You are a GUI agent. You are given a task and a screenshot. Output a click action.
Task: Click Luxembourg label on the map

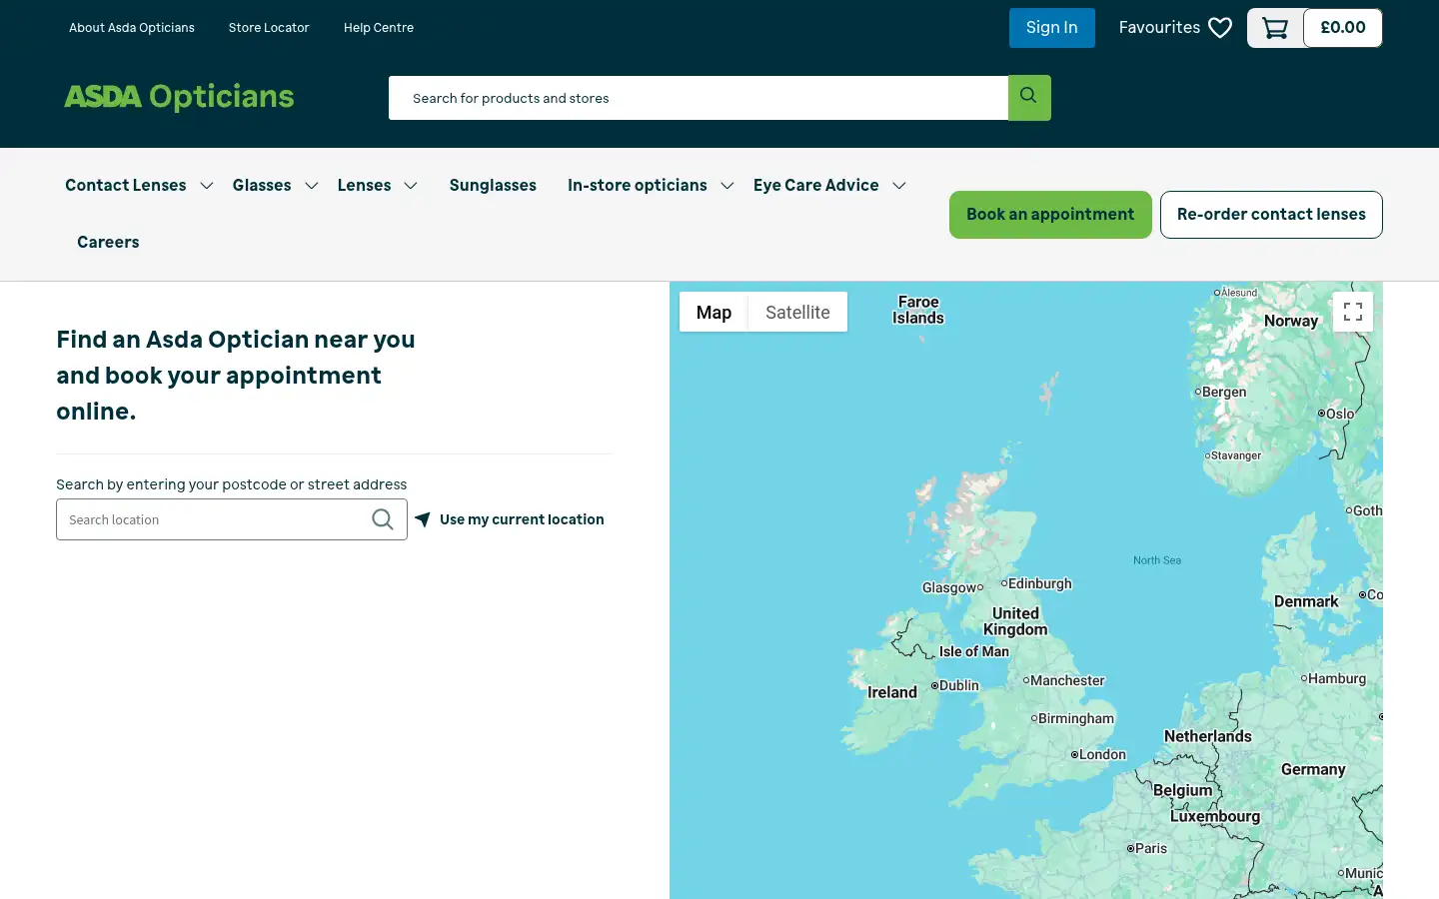click(x=1215, y=816)
